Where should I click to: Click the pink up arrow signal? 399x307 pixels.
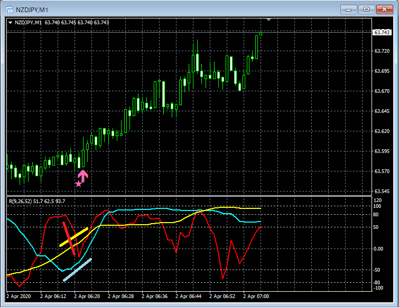(x=83, y=176)
